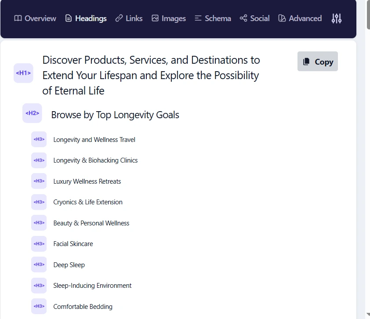
Task: Click H3 badge next to Deep Sleep
Action: pyautogui.click(x=39, y=265)
